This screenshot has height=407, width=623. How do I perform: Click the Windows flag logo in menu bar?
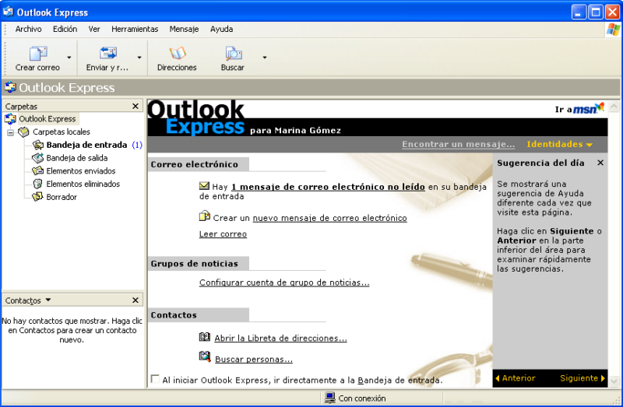click(x=613, y=30)
